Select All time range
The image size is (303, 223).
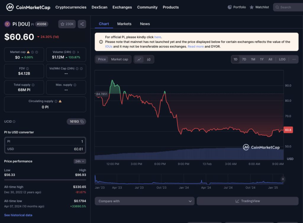270,59
